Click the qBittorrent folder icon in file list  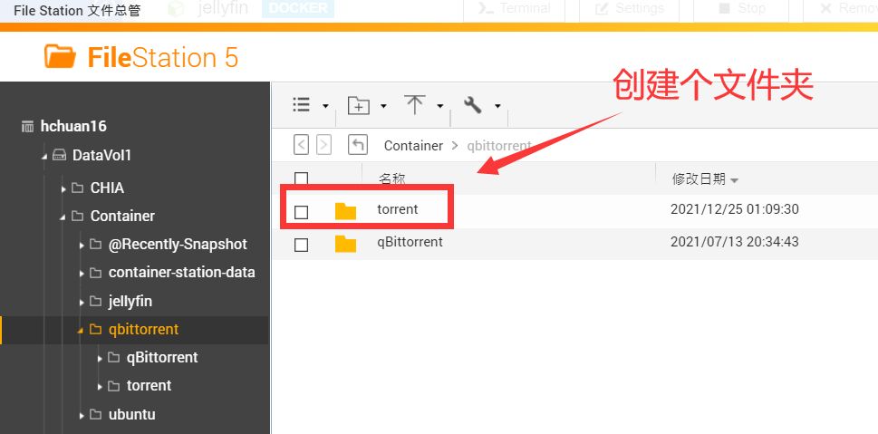(x=345, y=244)
